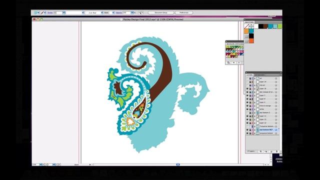Open swatch libraries menu icon in library panel
Image resolution: width=320 pixels, height=180 pixels.
pyautogui.click(x=228, y=62)
